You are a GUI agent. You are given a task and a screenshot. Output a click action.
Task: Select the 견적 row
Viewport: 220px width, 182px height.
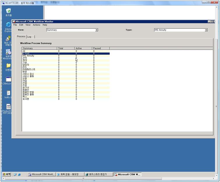66,58
